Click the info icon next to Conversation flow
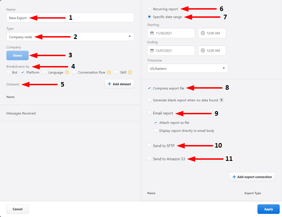 tap(109, 73)
